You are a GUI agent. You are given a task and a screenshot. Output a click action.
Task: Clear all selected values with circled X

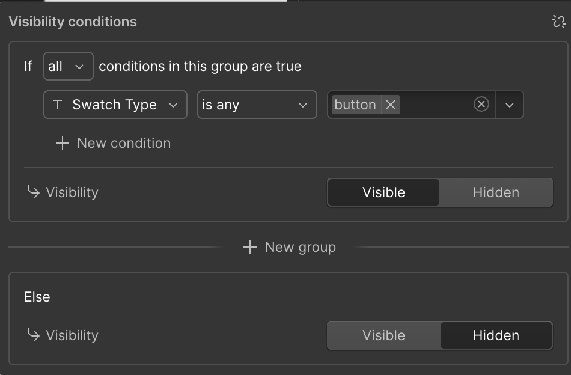481,105
